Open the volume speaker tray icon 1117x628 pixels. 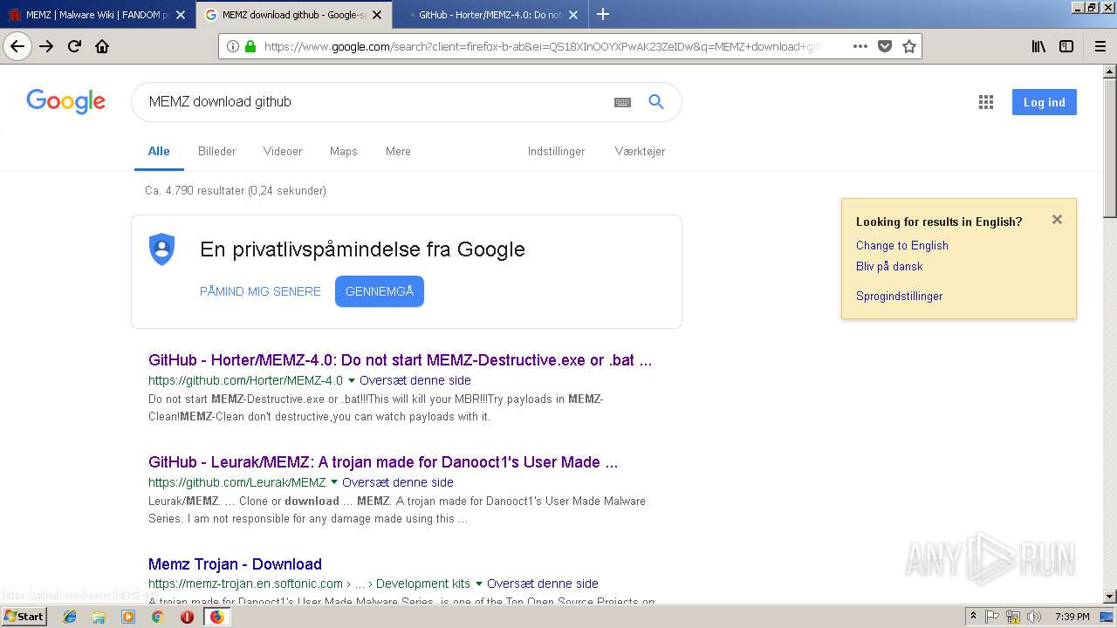(1032, 617)
